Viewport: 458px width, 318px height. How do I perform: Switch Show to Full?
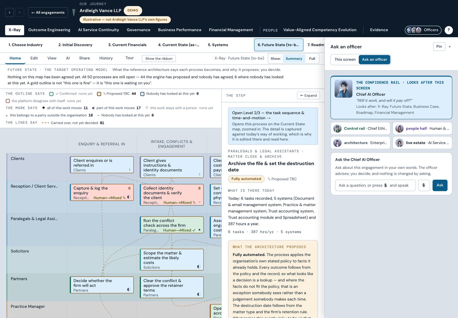[x=312, y=59]
